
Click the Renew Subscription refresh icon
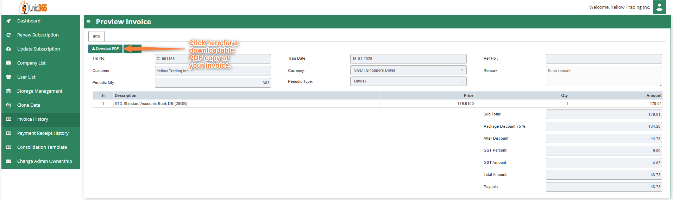click(8, 35)
